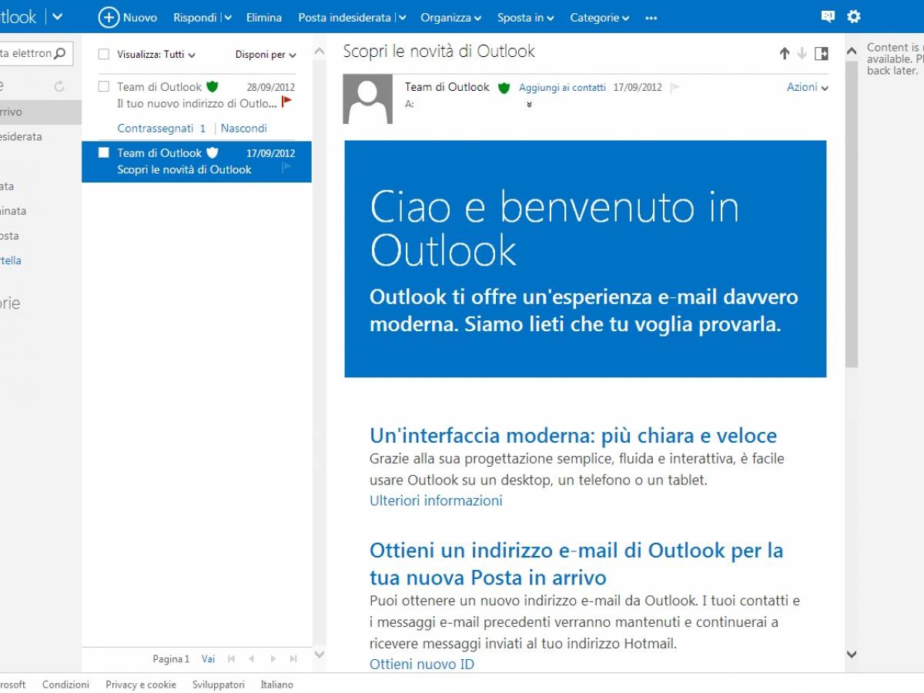Click the Vai page link
The image size is (924, 693).
pyautogui.click(x=208, y=659)
